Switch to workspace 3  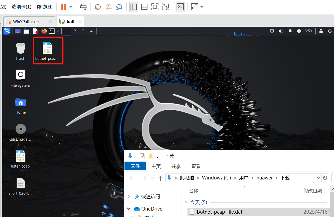[x=83, y=31]
